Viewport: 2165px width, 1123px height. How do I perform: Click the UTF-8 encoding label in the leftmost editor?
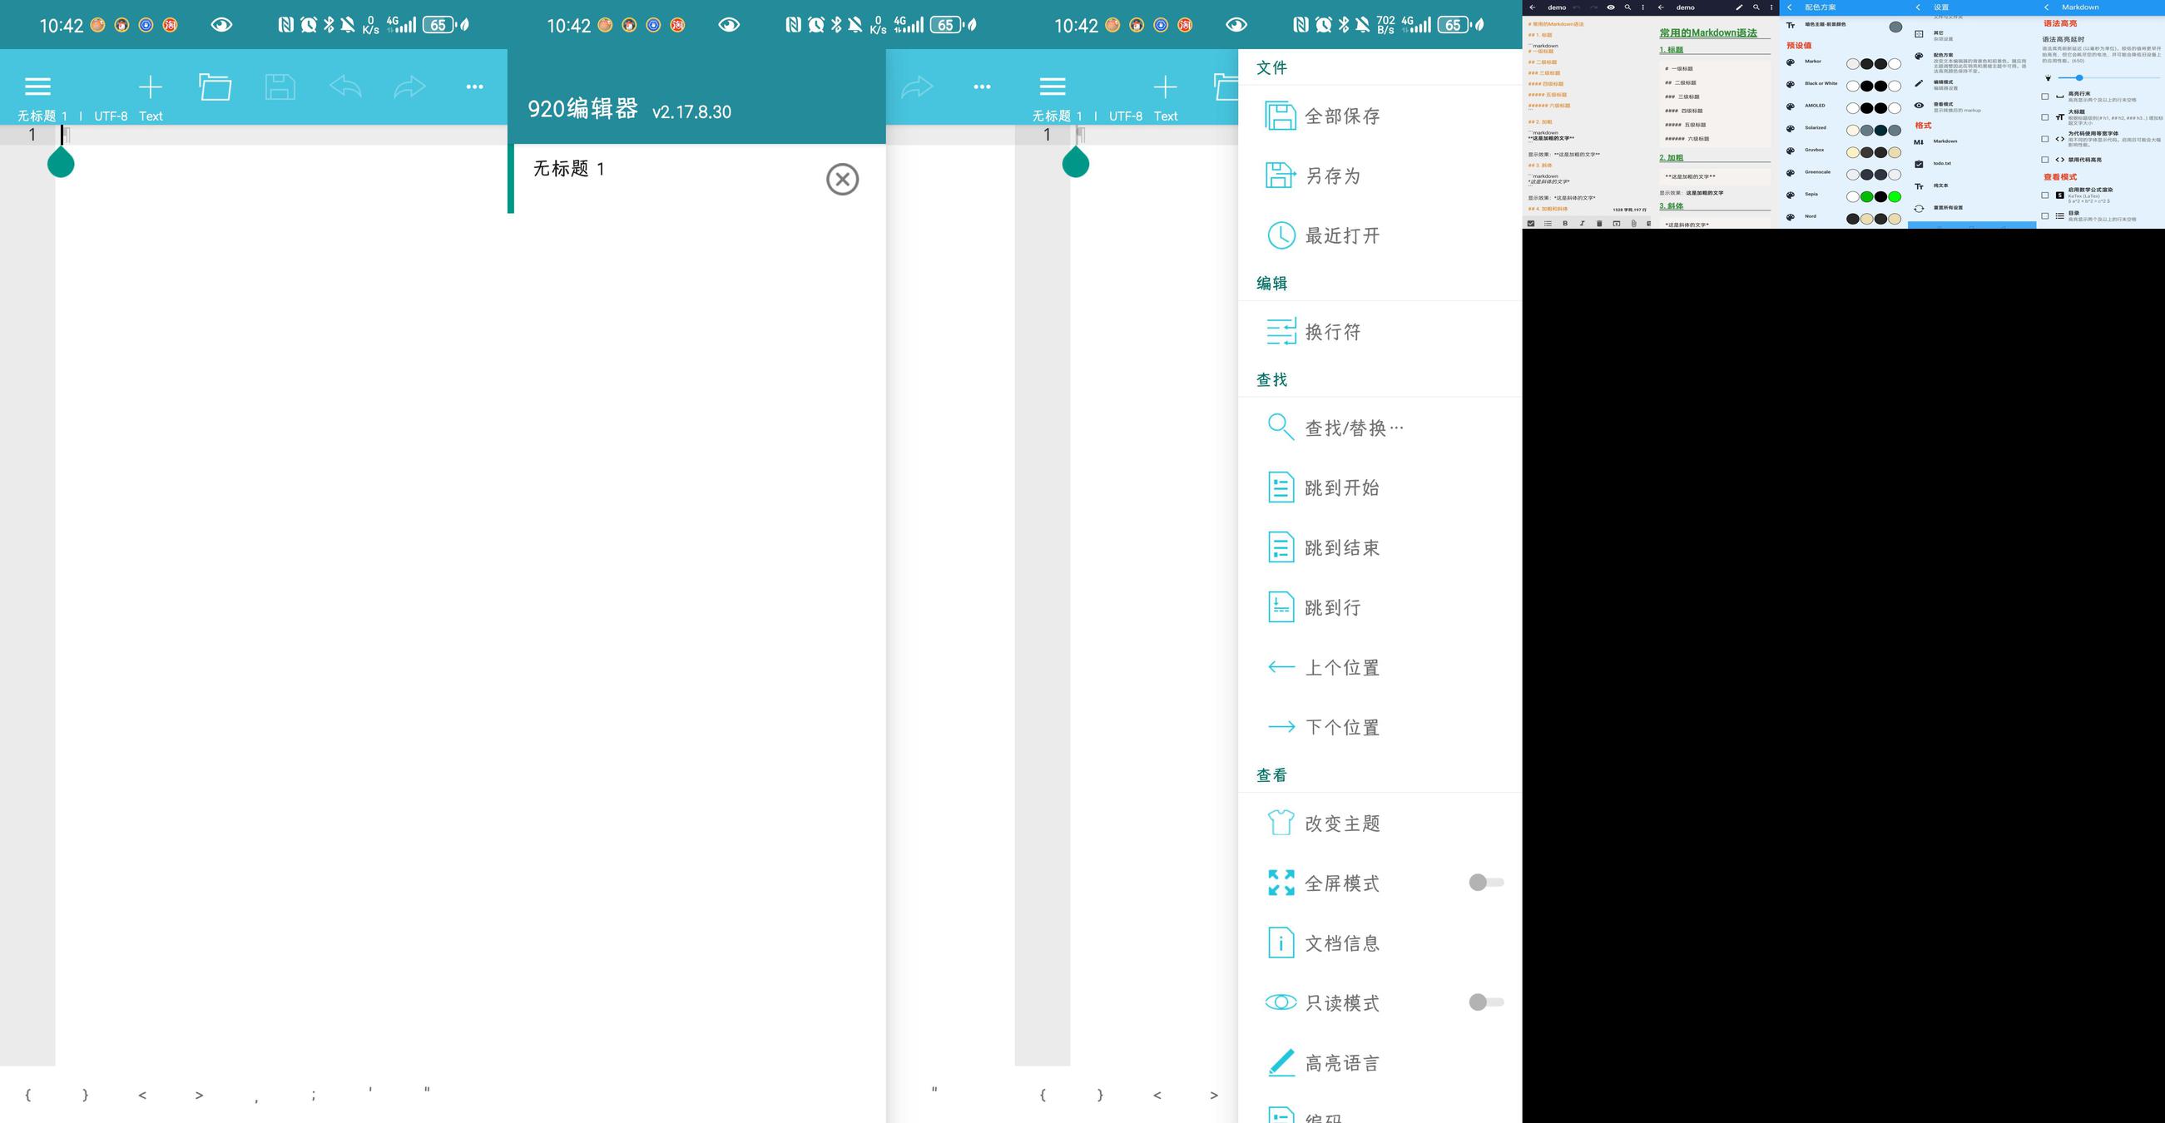coord(111,116)
